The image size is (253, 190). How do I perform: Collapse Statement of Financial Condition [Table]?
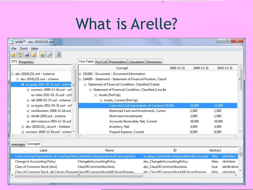[x=85, y=84]
